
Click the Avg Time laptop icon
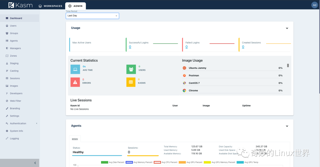[x=75, y=69]
